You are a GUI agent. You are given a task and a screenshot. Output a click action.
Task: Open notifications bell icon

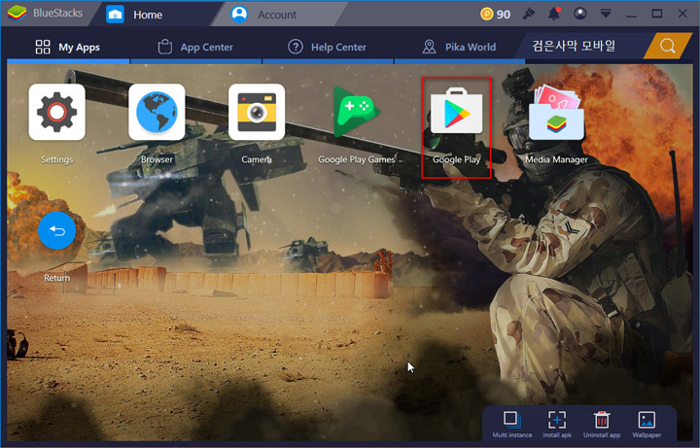tap(554, 14)
